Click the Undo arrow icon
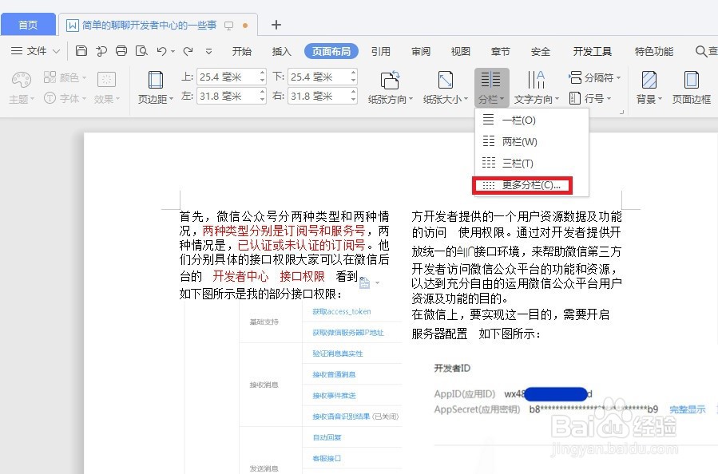The width and height of the screenshot is (718, 474). (161, 51)
